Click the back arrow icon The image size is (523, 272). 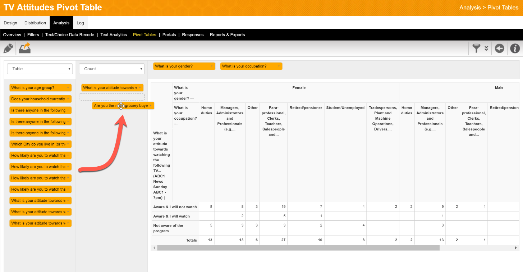pos(499,48)
